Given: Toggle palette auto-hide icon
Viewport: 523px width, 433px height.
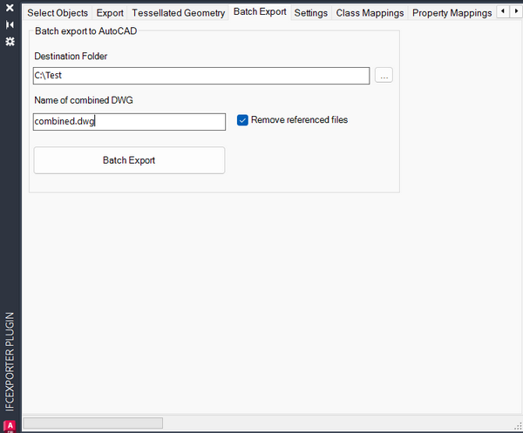Looking at the screenshot, I should pyautogui.click(x=10, y=24).
